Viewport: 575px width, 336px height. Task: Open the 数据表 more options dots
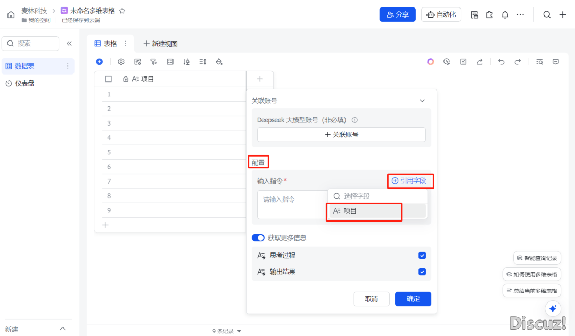click(x=68, y=66)
